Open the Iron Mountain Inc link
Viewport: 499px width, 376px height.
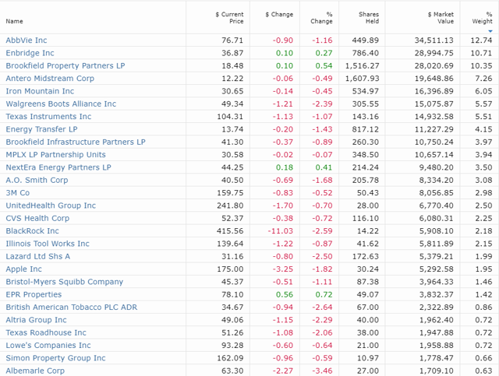[x=40, y=91]
